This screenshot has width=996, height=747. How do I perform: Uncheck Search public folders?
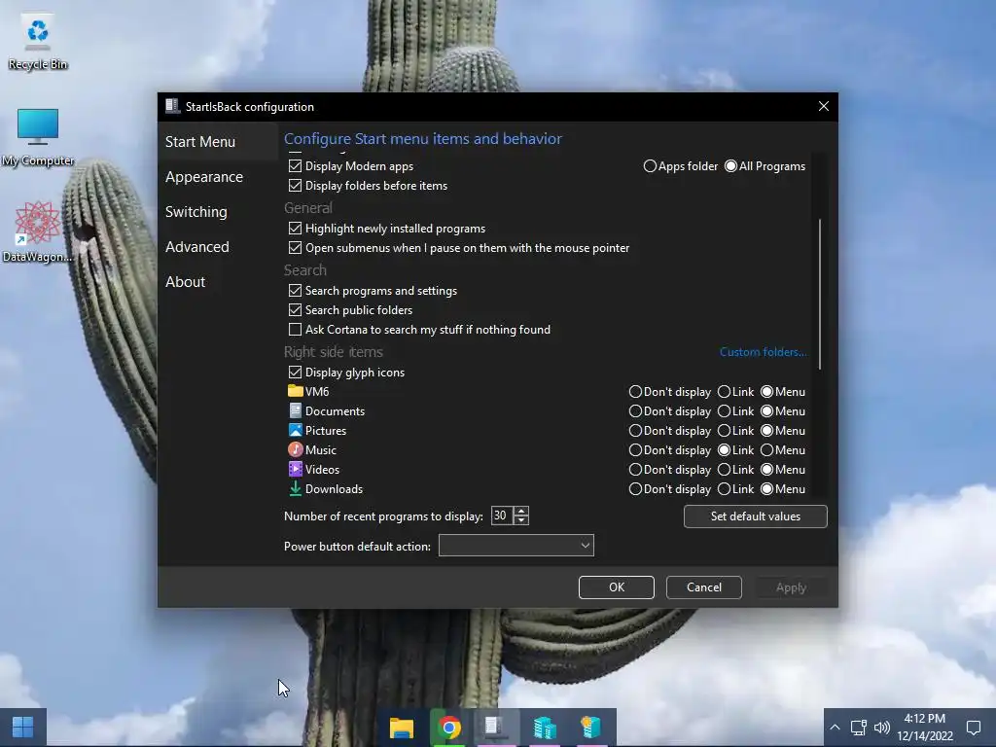pos(295,310)
